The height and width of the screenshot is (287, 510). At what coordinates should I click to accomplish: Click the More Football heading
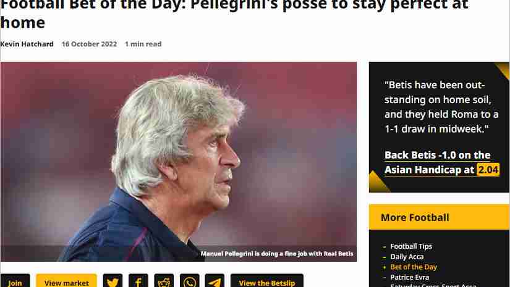[415, 217]
